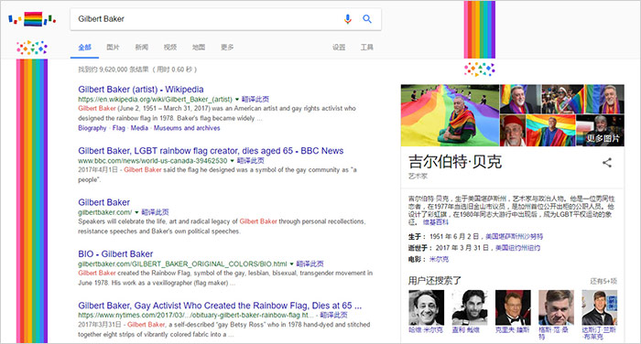Open 更多图片 image tile
641x344 pixels.
pyautogui.click(x=600, y=130)
